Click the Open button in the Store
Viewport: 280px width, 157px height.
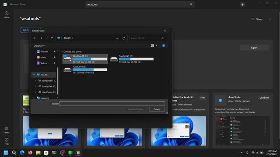(x=254, y=48)
